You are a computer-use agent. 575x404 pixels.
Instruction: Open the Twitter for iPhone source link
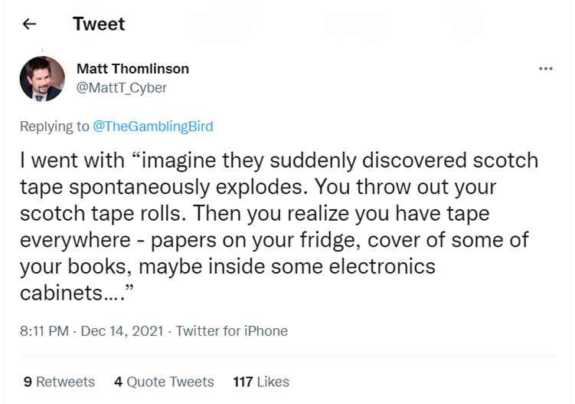[231, 331]
